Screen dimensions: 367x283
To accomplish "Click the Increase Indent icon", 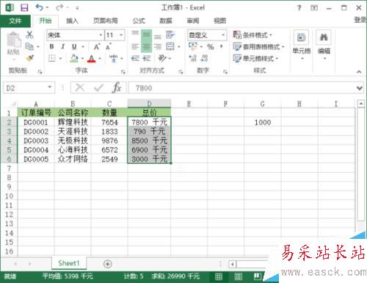I will [146, 58].
